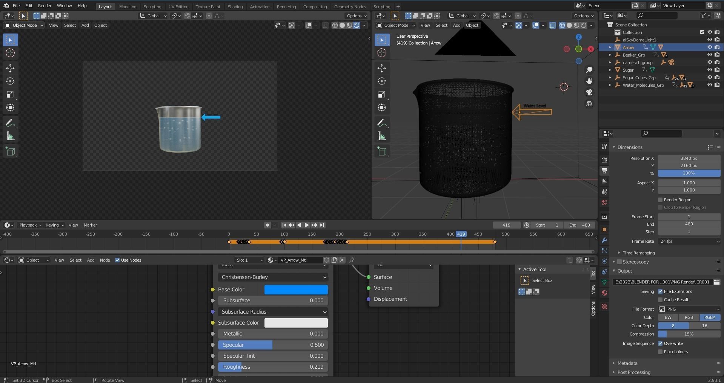Collapse the Dimensions panel
Screen dimensions: 724x383
(629, 147)
